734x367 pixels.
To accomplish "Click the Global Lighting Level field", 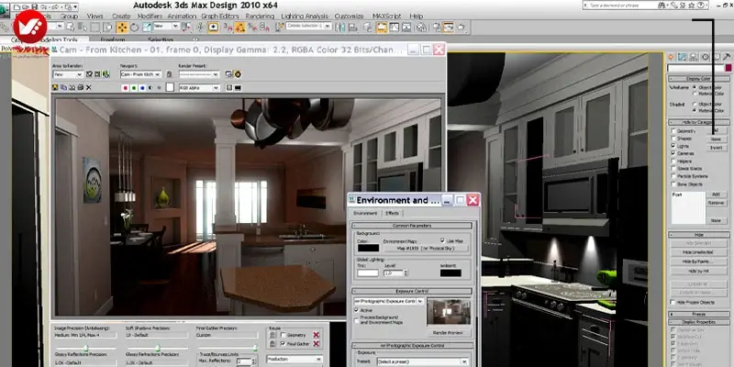I will (x=394, y=272).
